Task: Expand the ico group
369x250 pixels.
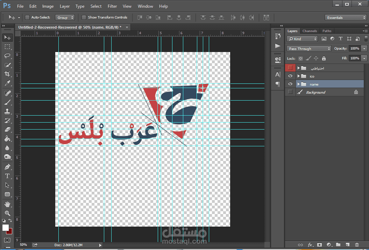Action: coord(298,76)
